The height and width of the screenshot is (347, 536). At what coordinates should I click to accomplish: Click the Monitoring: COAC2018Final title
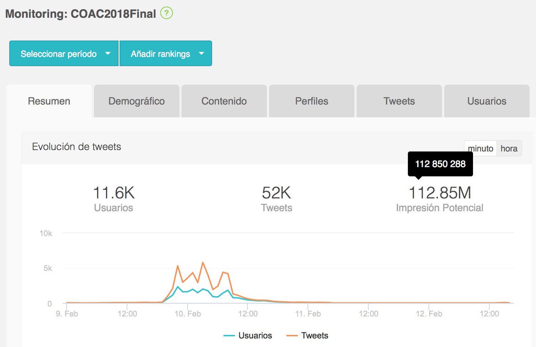[80, 14]
